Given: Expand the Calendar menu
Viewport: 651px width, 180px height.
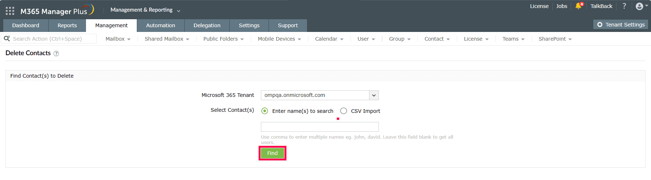Looking at the screenshot, I should tap(329, 39).
